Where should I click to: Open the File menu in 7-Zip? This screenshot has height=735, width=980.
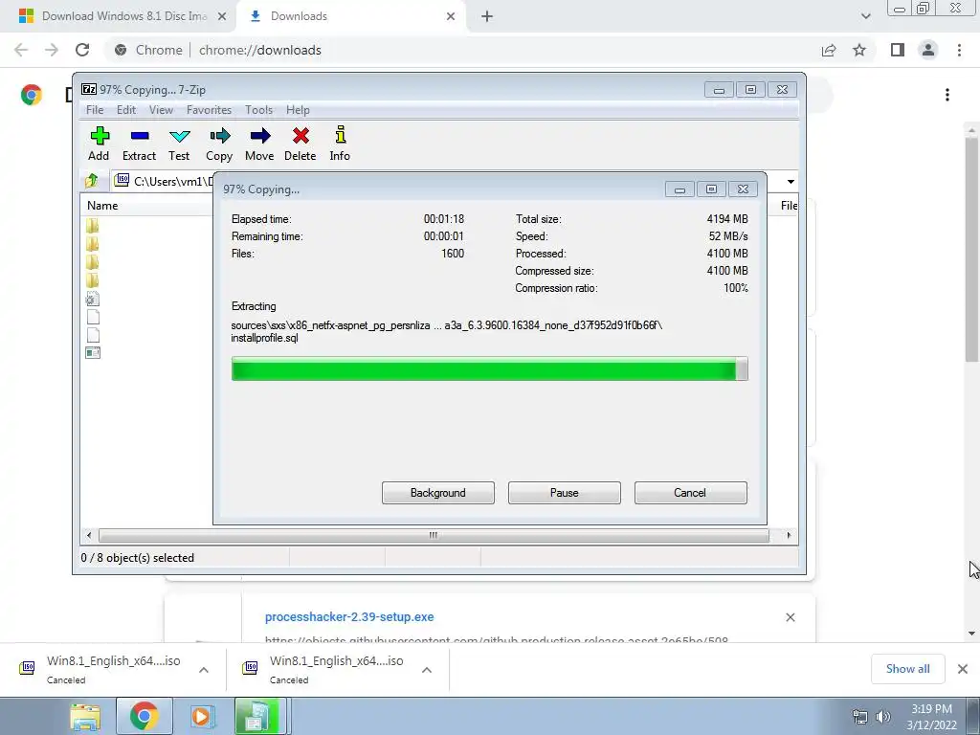pyautogui.click(x=95, y=110)
